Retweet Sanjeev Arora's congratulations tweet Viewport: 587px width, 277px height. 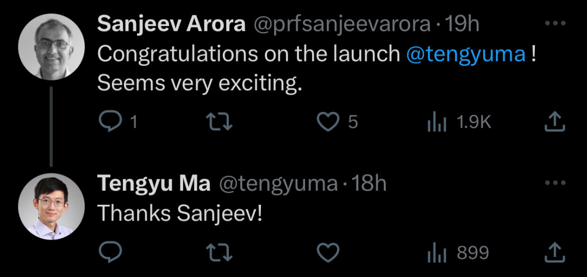point(220,122)
